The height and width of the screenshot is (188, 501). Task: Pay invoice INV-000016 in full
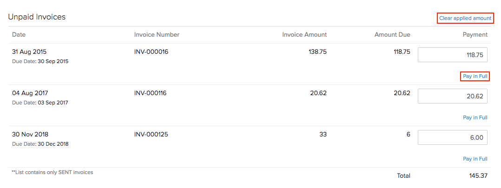coord(475,77)
